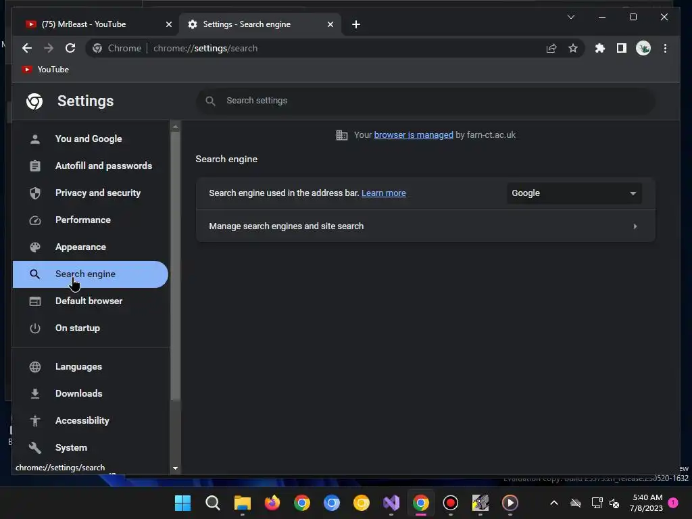
Task: Open the System settings section
Action: click(91, 447)
